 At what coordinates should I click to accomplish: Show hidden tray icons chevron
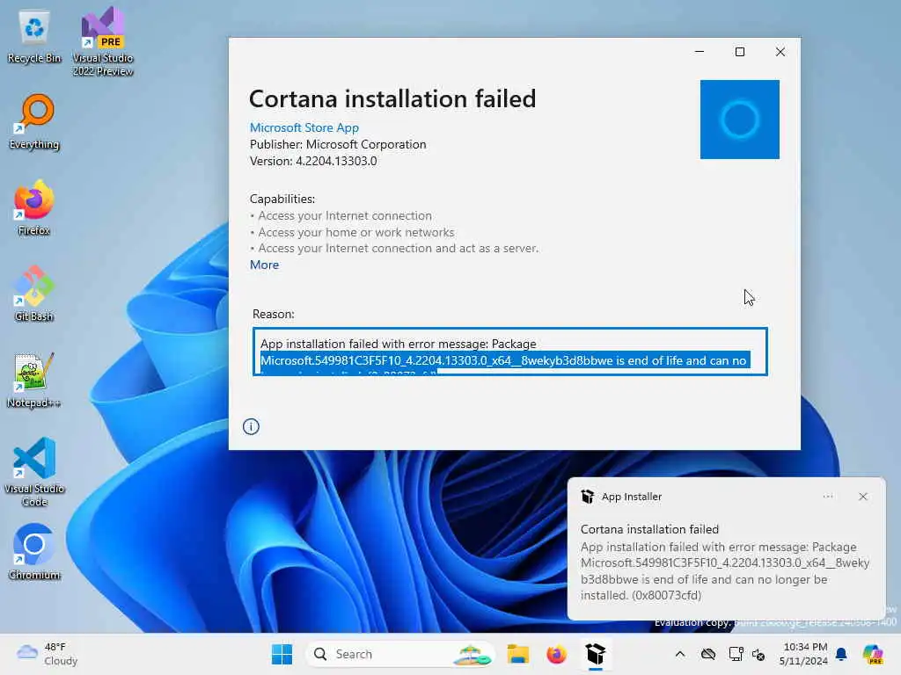pos(680,654)
